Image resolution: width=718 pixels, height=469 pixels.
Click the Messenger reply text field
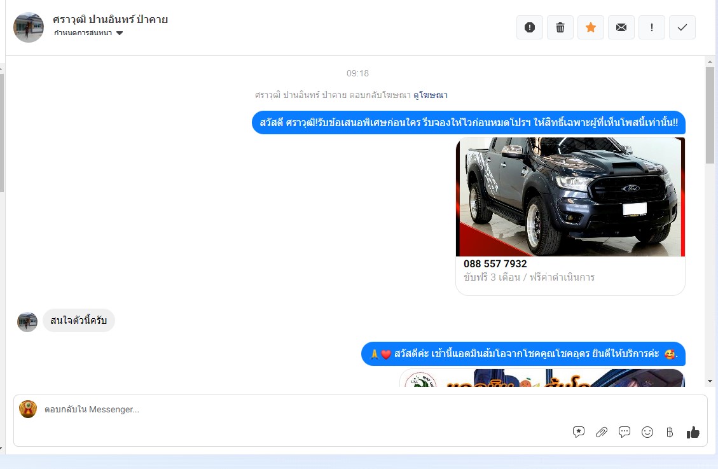[305, 410]
